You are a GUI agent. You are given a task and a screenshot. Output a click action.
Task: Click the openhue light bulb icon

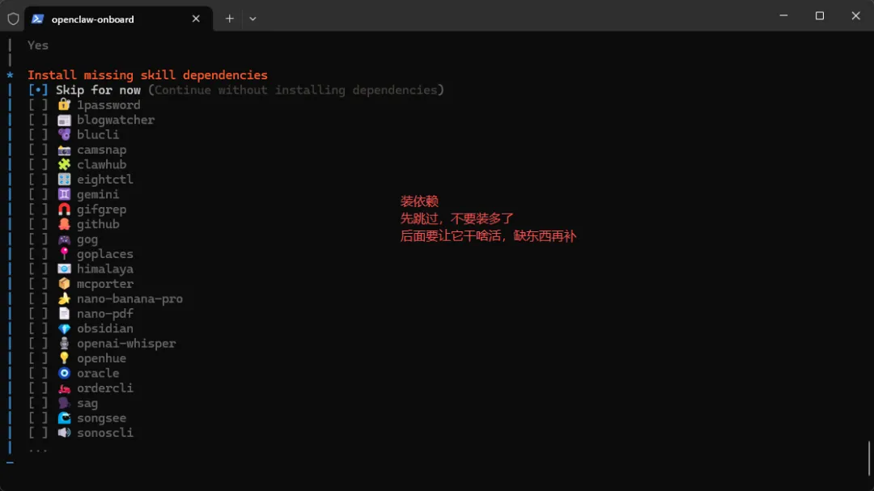click(x=64, y=358)
